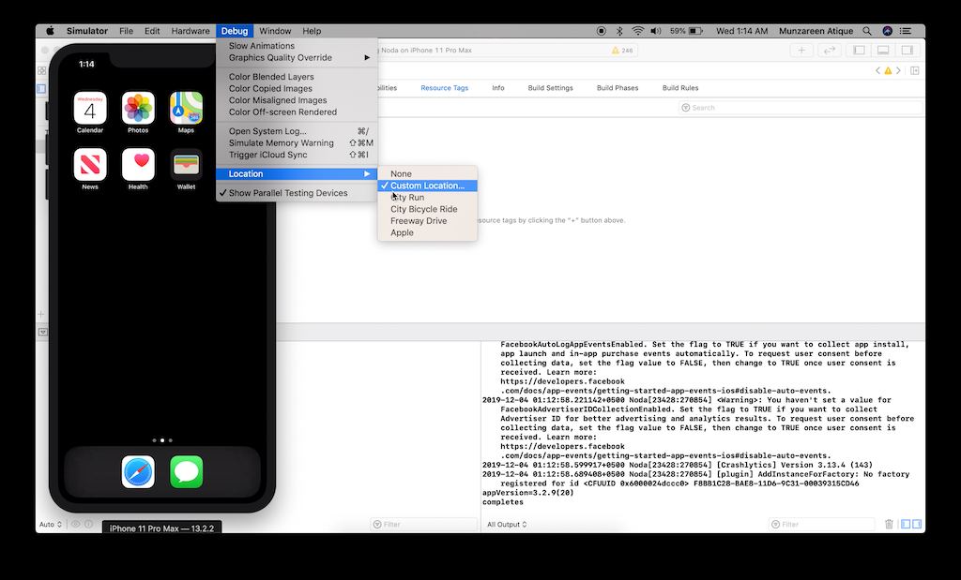Open the Auto variables scope dropdown
The width and height of the screenshot is (961, 580).
pyautogui.click(x=51, y=525)
